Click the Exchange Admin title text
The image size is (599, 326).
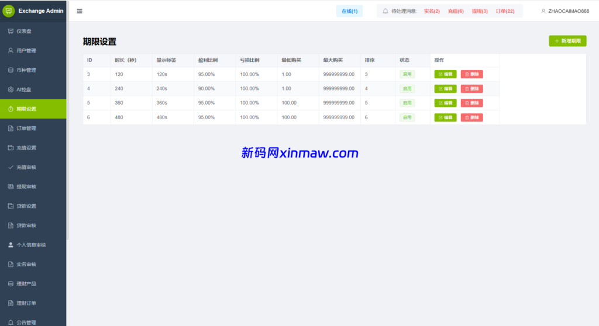click(41, 11)
